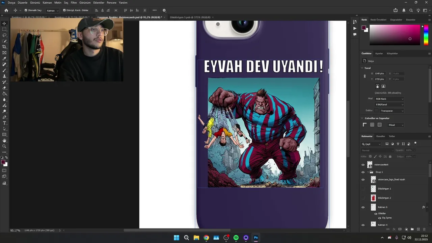Open Spotify from the taskbar
This screenshot has height=243, width=432.
[236, 238]
